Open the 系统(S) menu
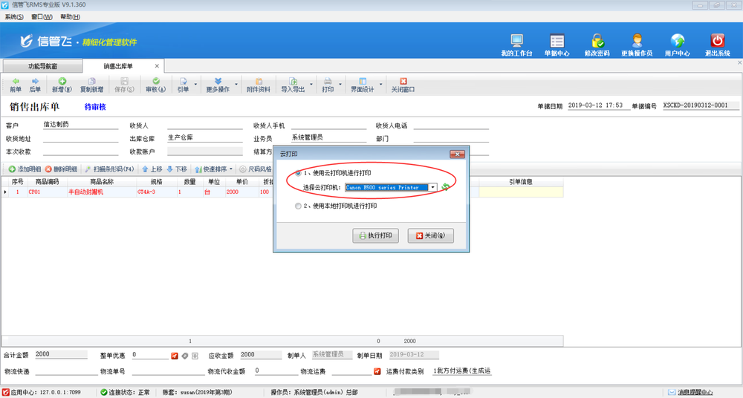 click(14, 16)
